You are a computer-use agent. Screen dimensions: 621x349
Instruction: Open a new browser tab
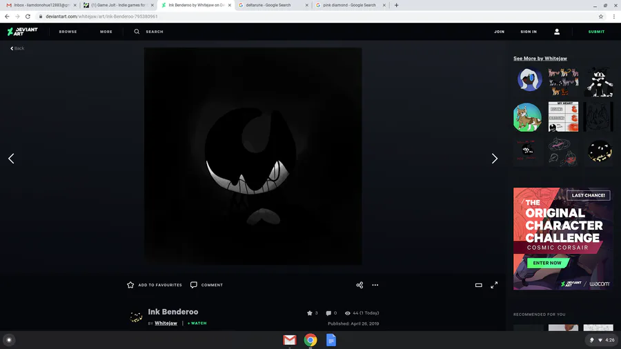tap(397, 5)
